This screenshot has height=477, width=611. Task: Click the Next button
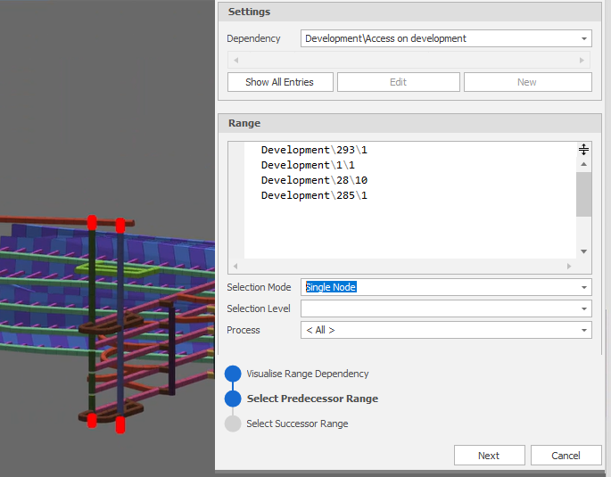489,456
